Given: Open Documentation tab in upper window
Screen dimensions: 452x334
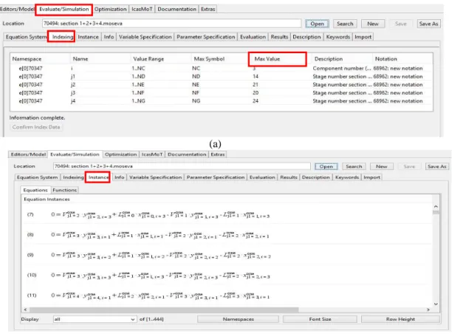Looking at the screenshot, I should point(177,9).
